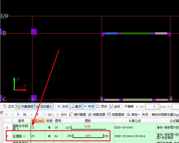The width and height of the screenshot is (179, 143).
Task: Enable 交点 intersection snap
Action: tap(62, 107)
